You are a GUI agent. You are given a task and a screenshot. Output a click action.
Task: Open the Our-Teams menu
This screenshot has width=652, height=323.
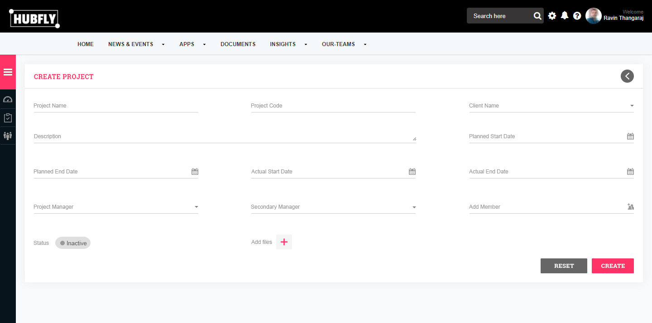pyautogui.click(x=339, y=44)
